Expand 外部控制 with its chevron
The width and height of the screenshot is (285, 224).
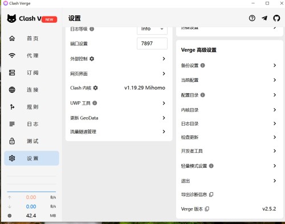164,59
